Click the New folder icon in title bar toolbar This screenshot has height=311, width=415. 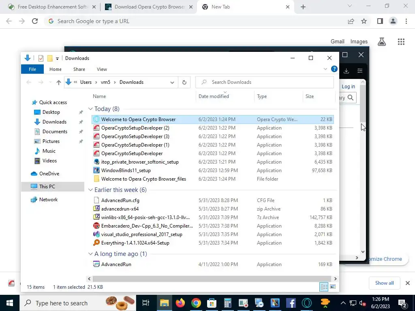(50, 58)
